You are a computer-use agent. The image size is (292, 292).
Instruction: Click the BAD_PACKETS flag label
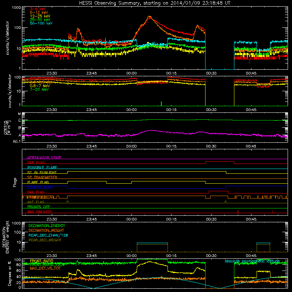tap(40, 212)
